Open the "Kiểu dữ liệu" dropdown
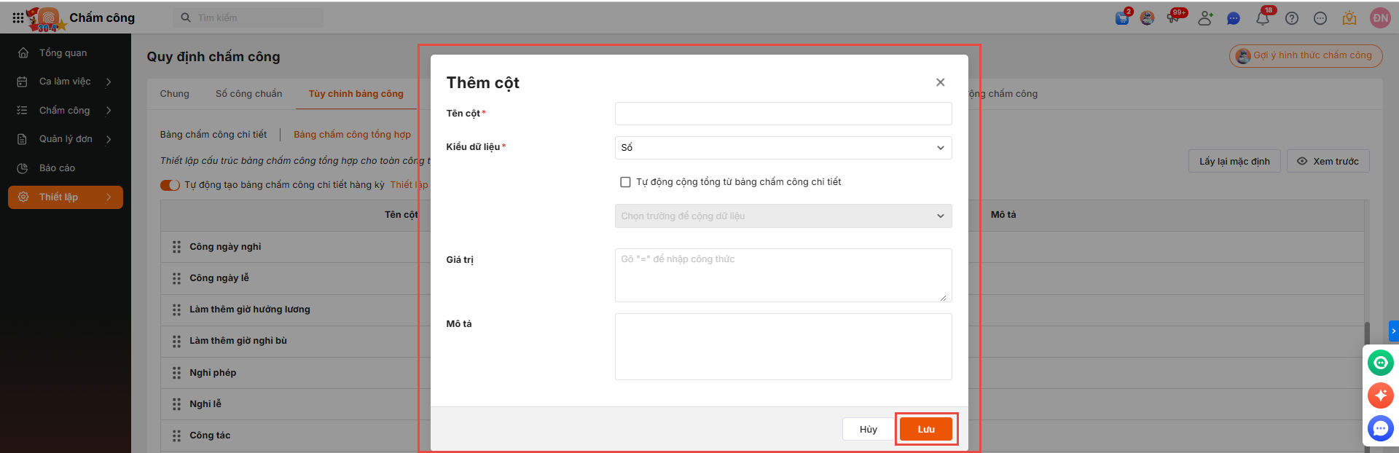Screen dimensions: 1399x453 (783, 148)
